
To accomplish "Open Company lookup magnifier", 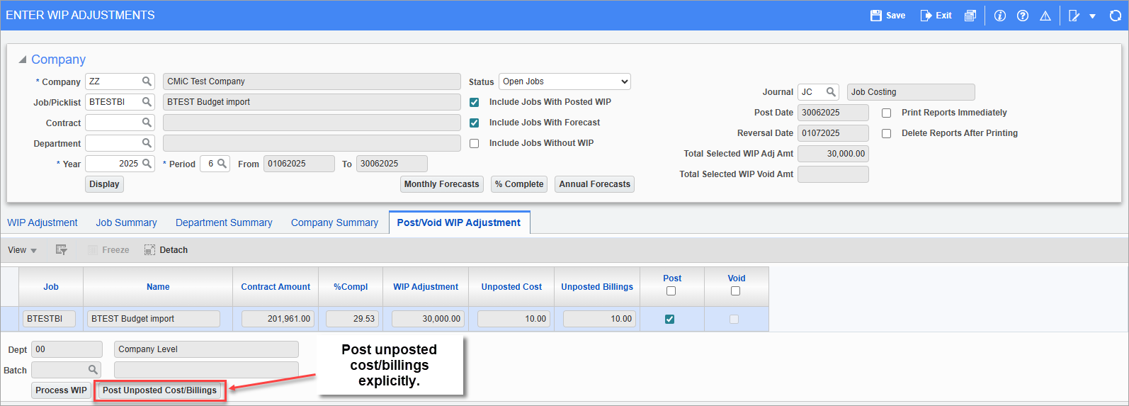I will point(147,81).
